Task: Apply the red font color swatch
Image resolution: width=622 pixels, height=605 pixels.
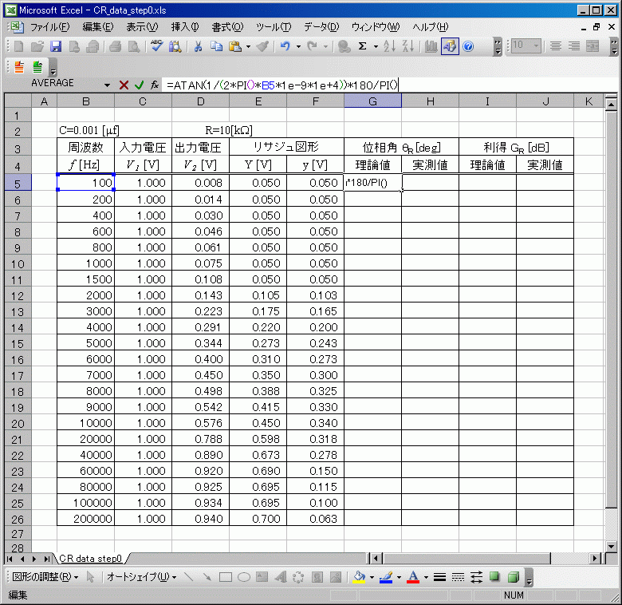Action: pyautogui.click(x=413, y=577)
